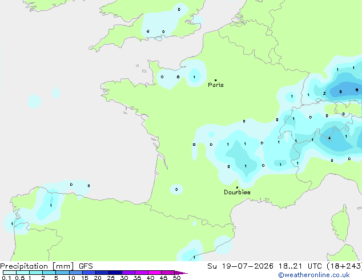Image resolution: width=362 pixels, height=280 pixels.
Task: Click the 20–25 mm legend color box
Action: pos(102,273)
